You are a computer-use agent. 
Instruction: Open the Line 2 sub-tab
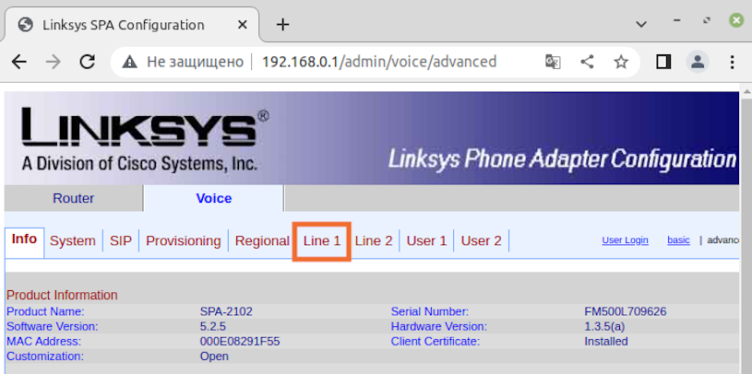(x=374, y=240)
